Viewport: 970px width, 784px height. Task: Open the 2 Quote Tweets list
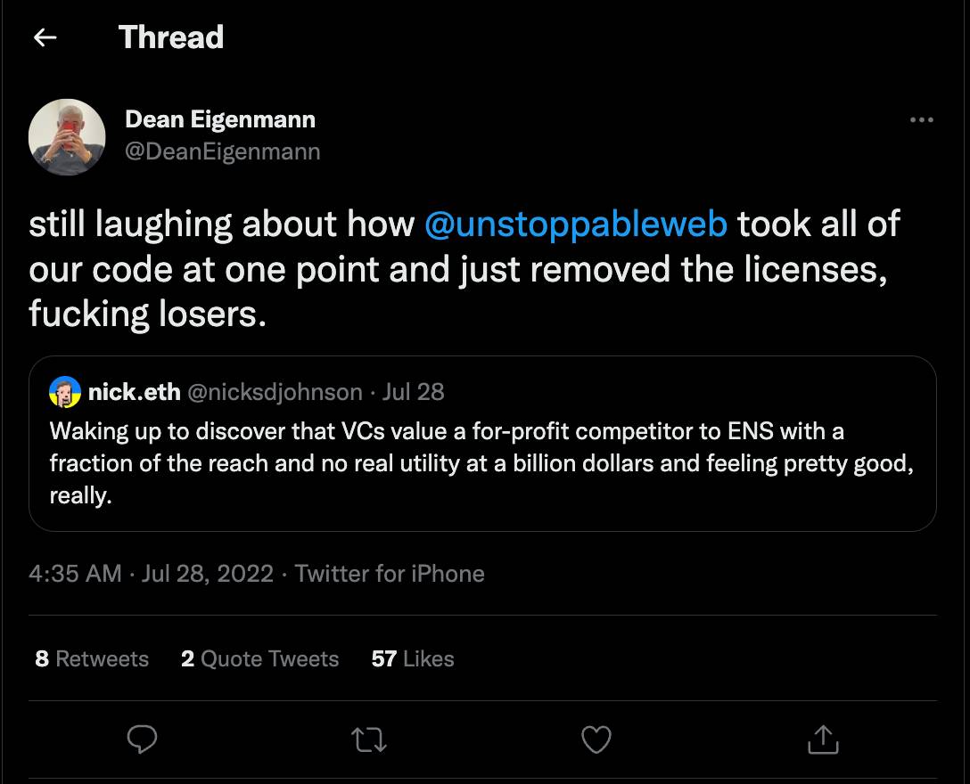tap(259, 658)
